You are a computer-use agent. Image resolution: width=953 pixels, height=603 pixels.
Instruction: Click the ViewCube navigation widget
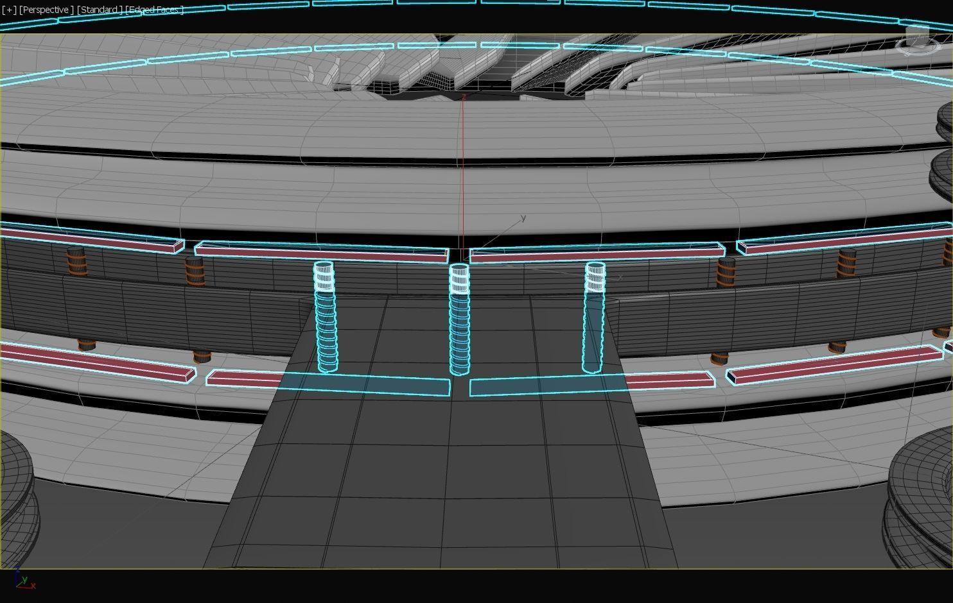918,38
